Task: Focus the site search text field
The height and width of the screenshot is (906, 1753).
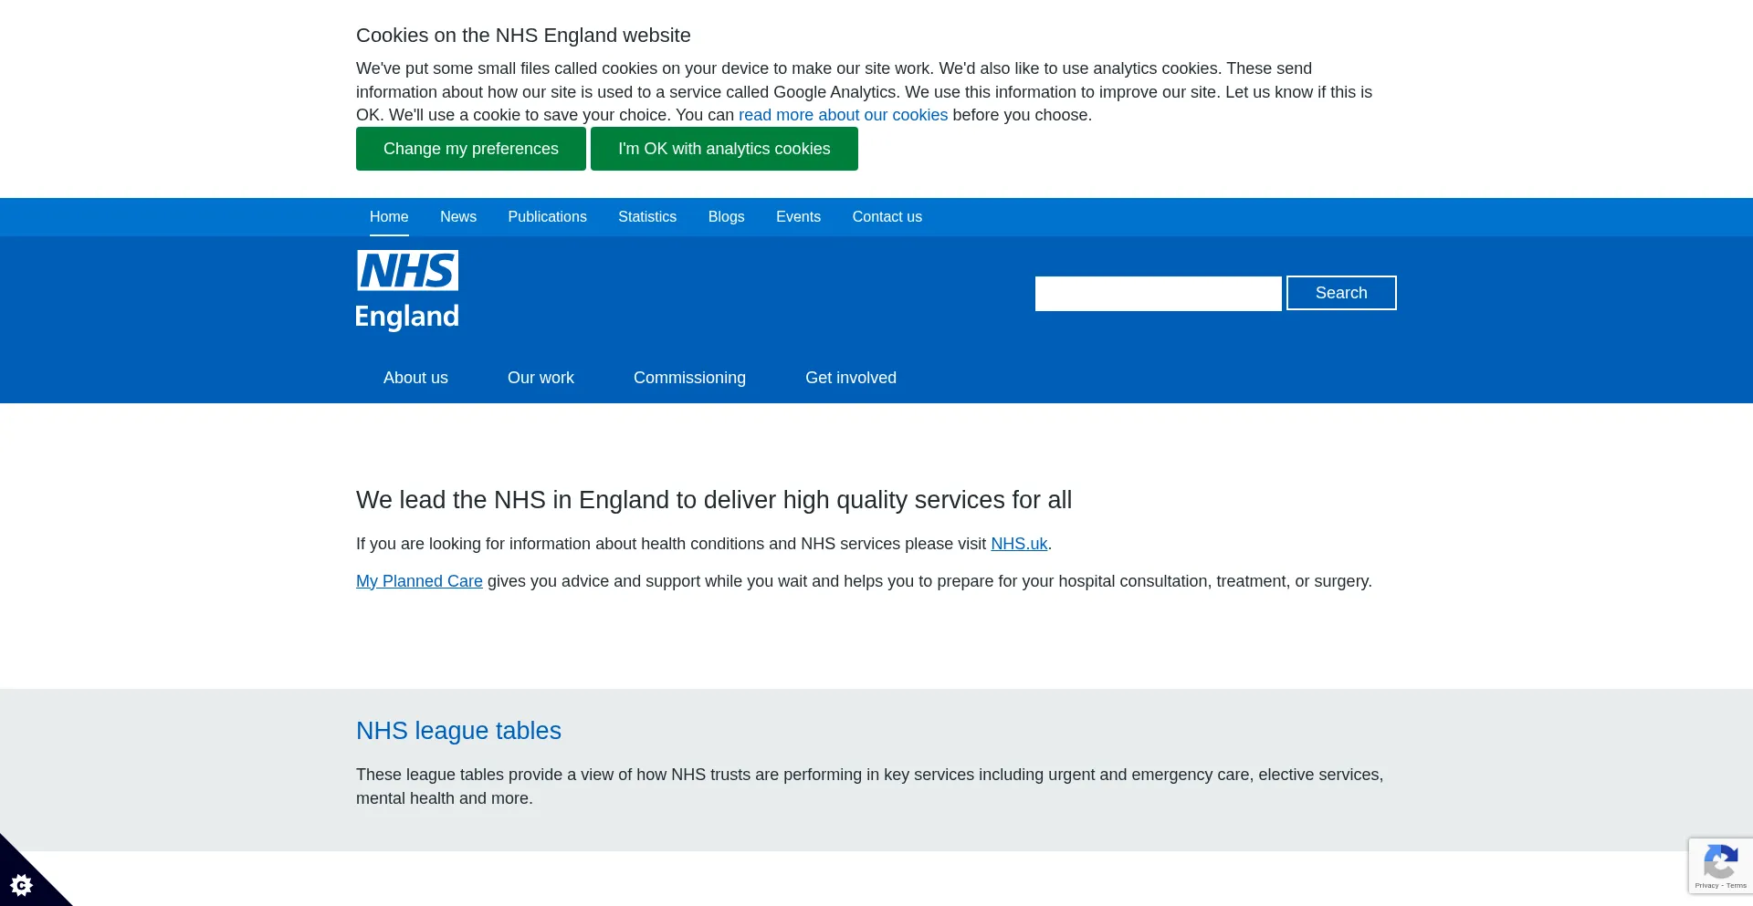Action: tap(1158, 294)
